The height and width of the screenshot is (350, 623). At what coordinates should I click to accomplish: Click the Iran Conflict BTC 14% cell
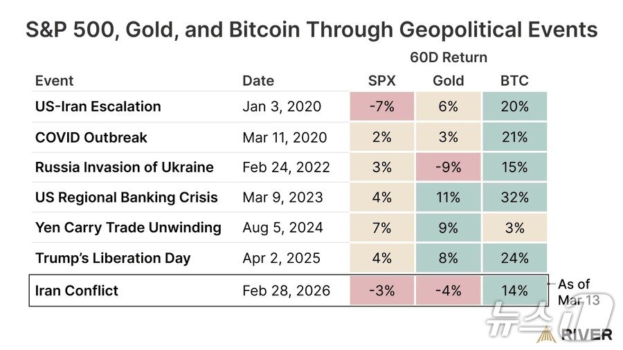(514, 291)
